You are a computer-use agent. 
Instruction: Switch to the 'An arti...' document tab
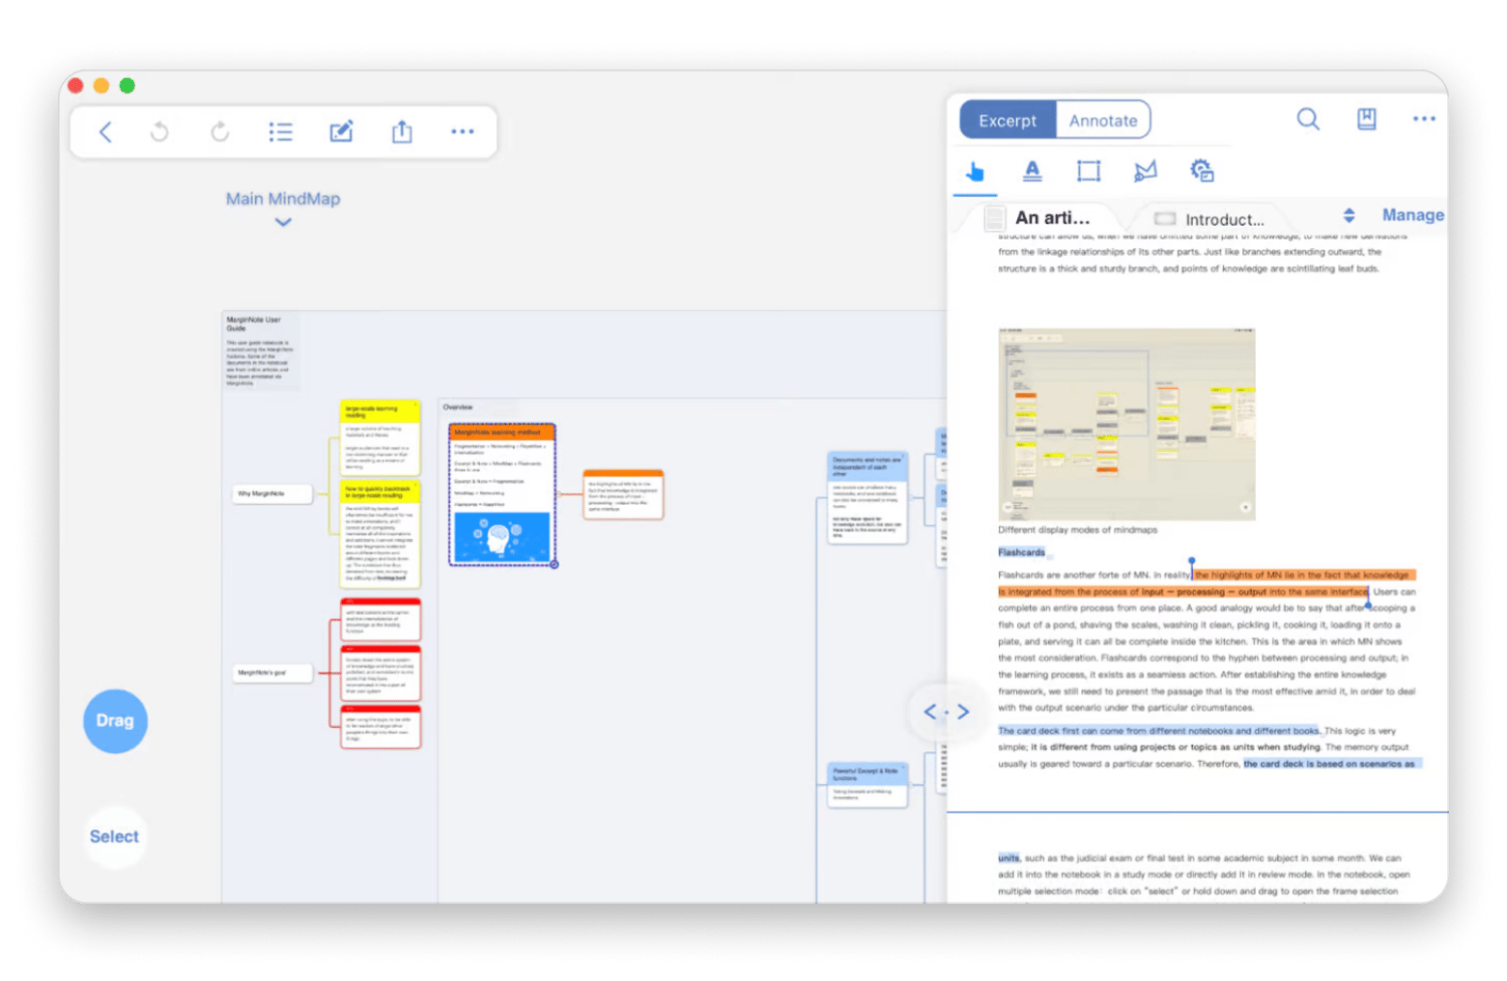point(1051,218)
